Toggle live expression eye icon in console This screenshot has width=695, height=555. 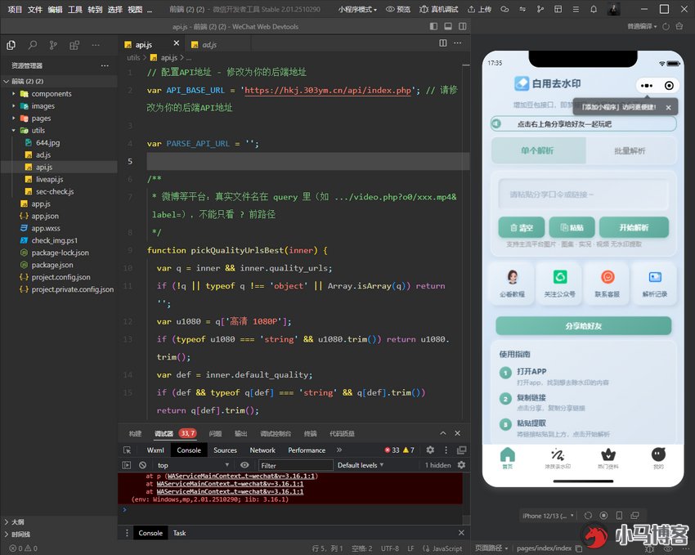coord(244,465)
